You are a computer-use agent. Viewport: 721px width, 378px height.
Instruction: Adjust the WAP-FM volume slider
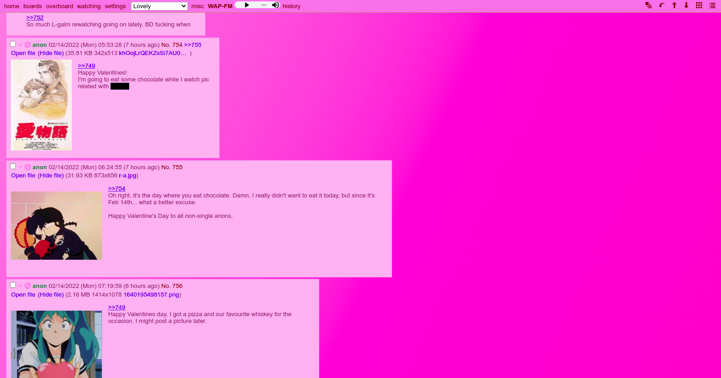coord(263,5)
